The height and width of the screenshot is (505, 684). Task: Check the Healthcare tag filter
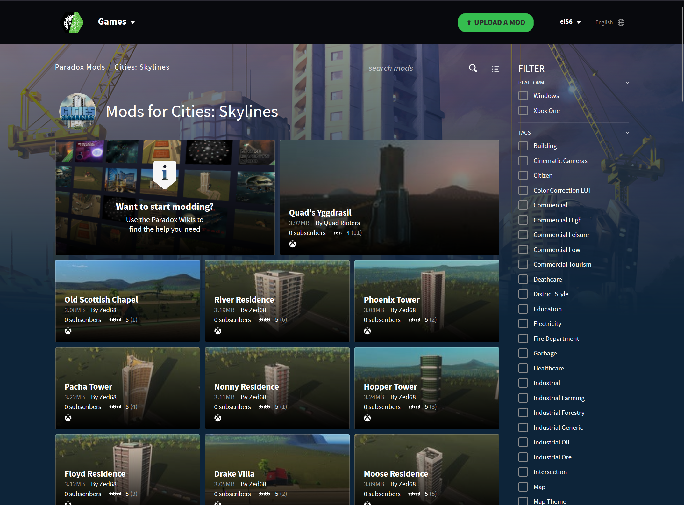point(523,368)
